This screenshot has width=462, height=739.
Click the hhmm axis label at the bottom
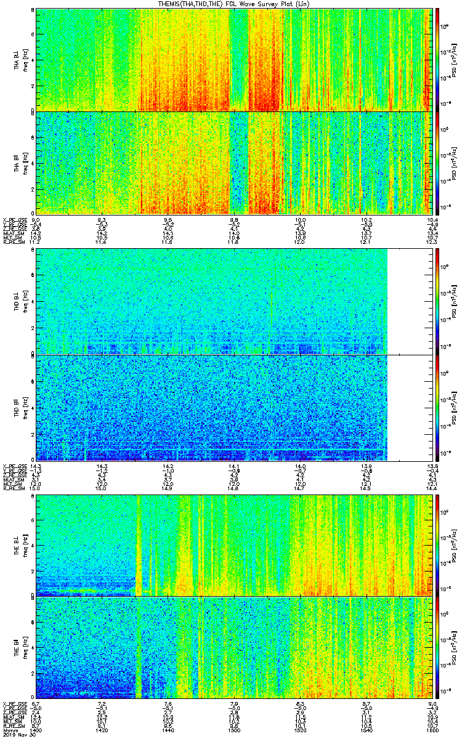(x=9, y=731)
